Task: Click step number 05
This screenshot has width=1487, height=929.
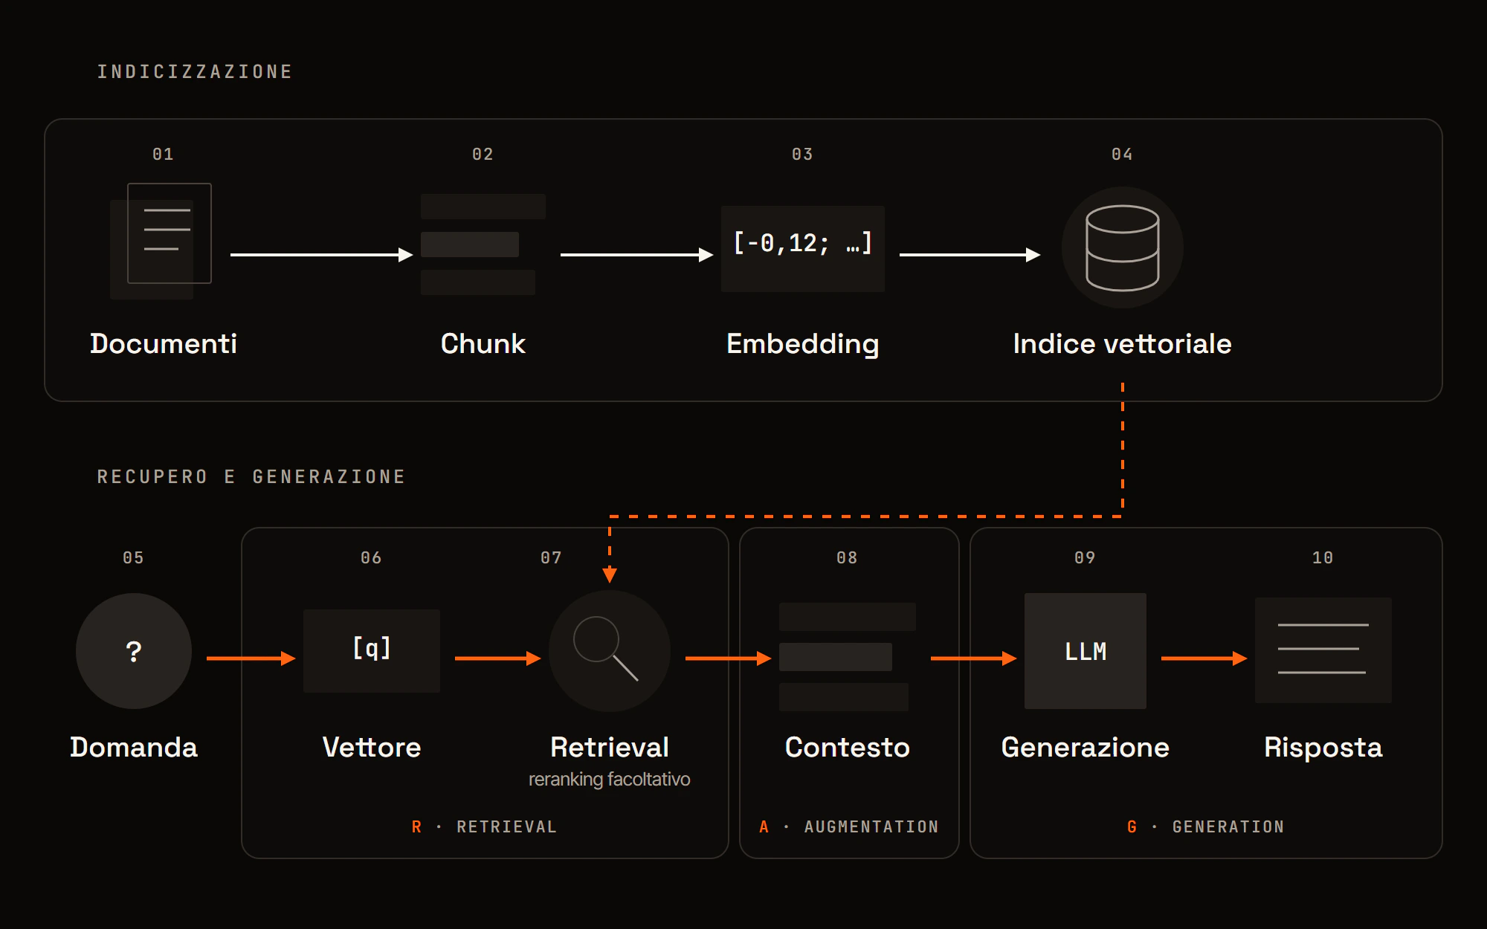Action: (134, 558)
